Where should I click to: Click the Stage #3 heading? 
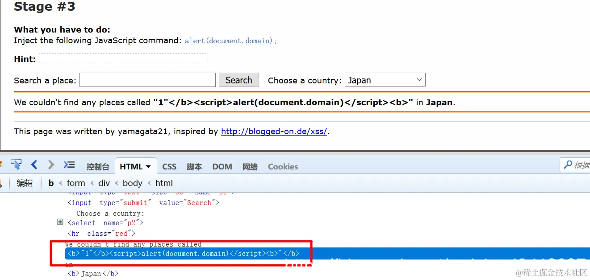coord(45,6)
